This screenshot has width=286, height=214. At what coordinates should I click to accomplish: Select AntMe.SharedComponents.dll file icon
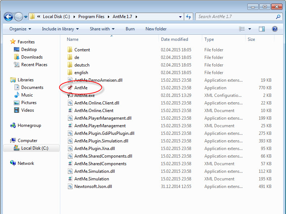coord(70,156)
